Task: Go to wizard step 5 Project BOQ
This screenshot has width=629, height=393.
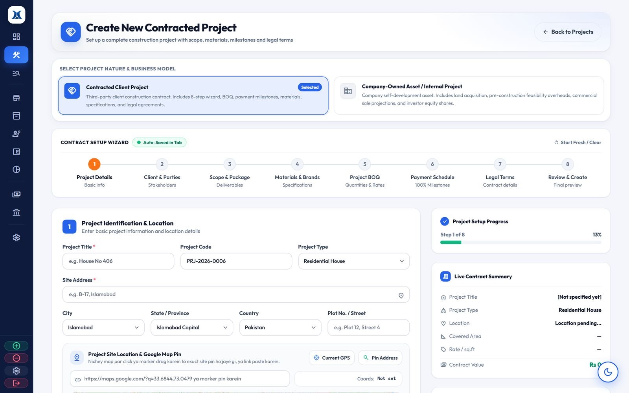Action: click(365, 173)
